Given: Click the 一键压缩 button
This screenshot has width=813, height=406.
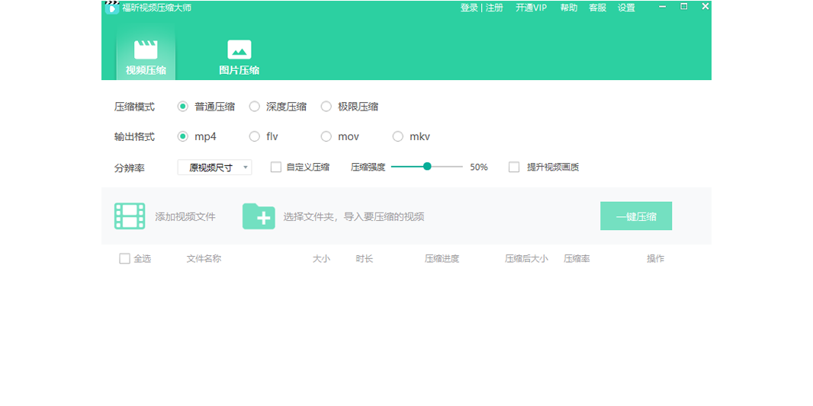Looking at the screenshot, I should [636, 216].
